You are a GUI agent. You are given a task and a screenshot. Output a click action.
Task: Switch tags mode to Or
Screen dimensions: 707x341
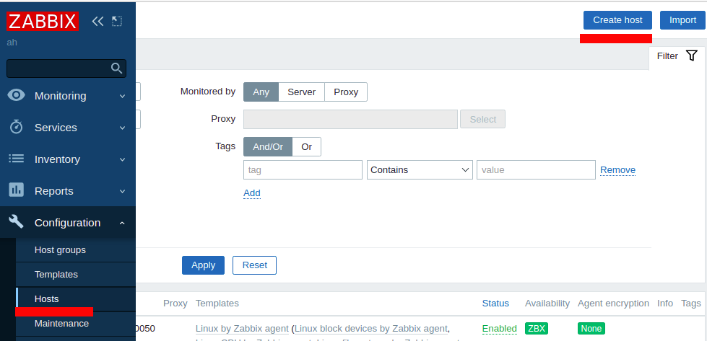(x=307, y=146)
